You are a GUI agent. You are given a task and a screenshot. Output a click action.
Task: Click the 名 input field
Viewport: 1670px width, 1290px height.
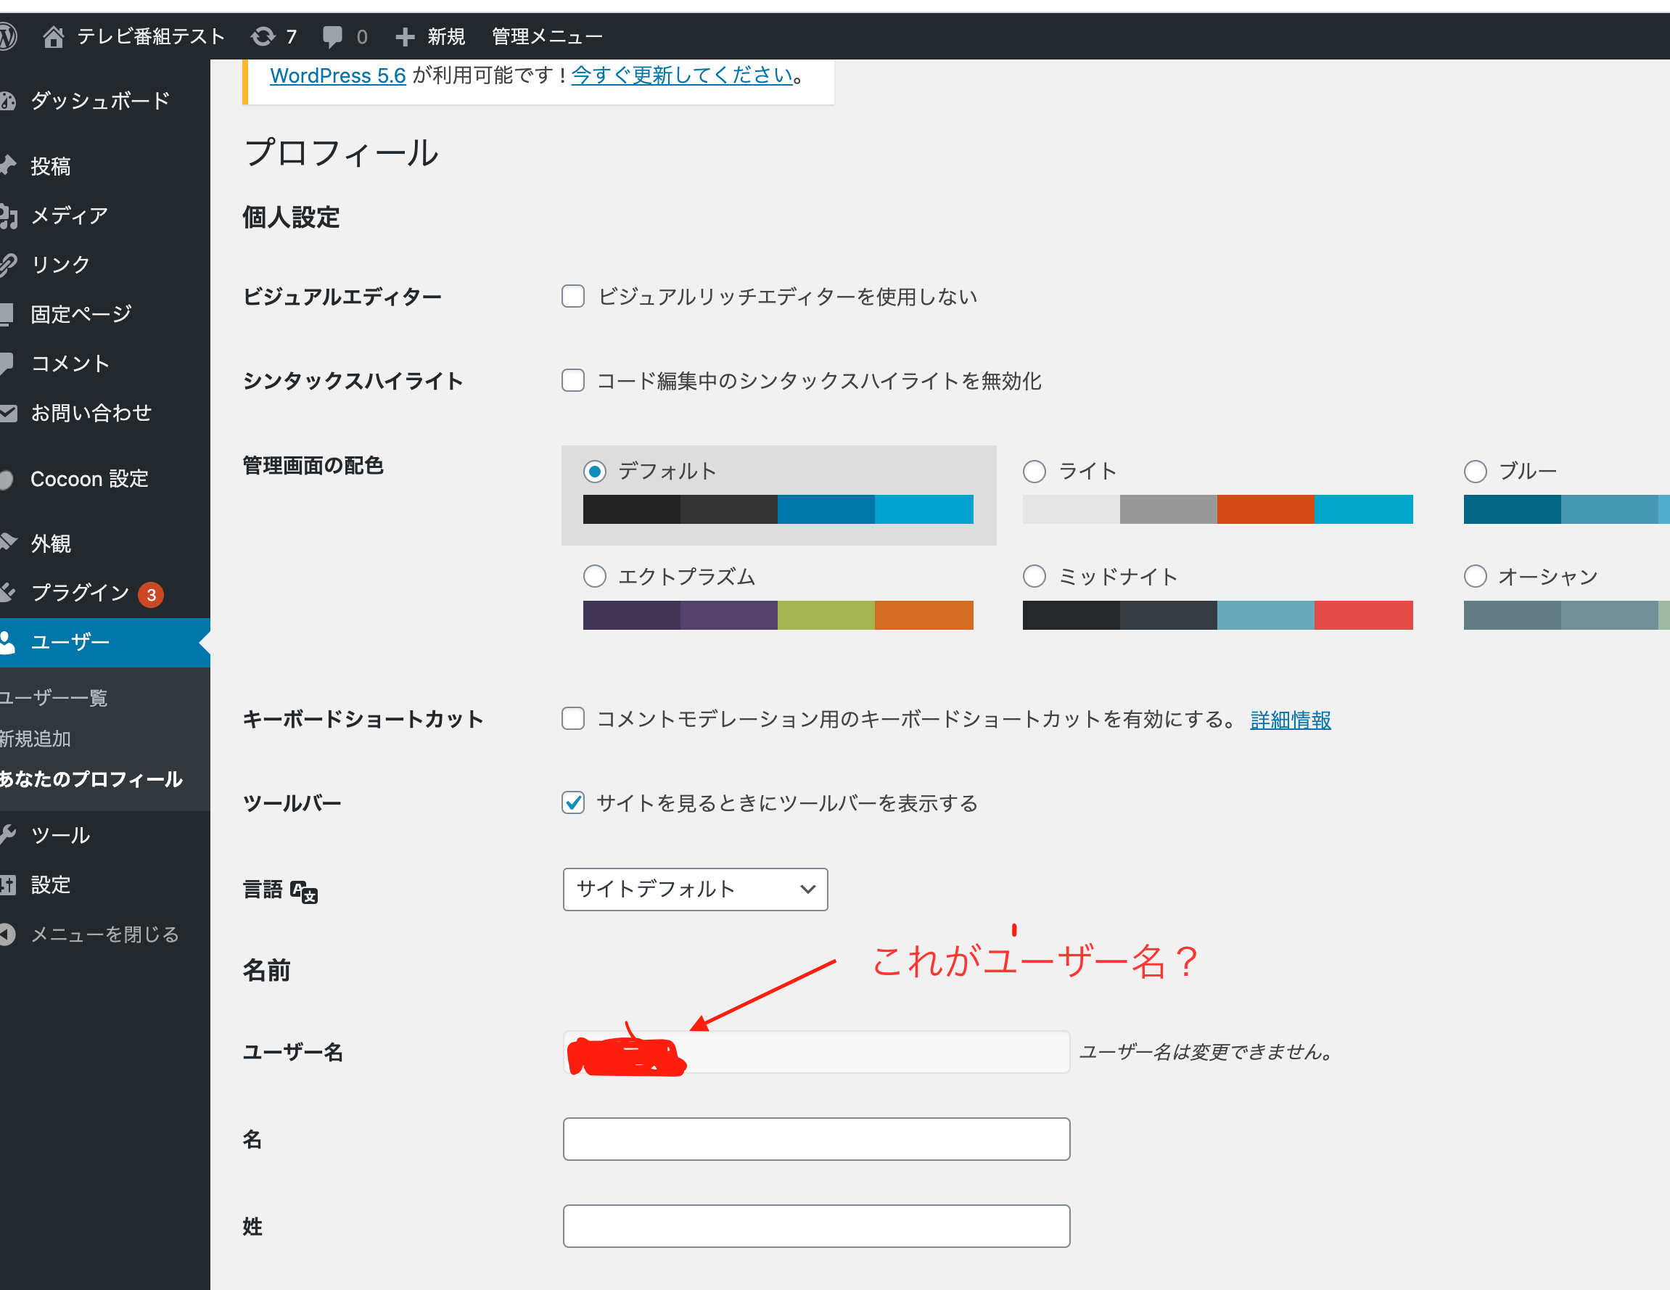[816, 1138]
